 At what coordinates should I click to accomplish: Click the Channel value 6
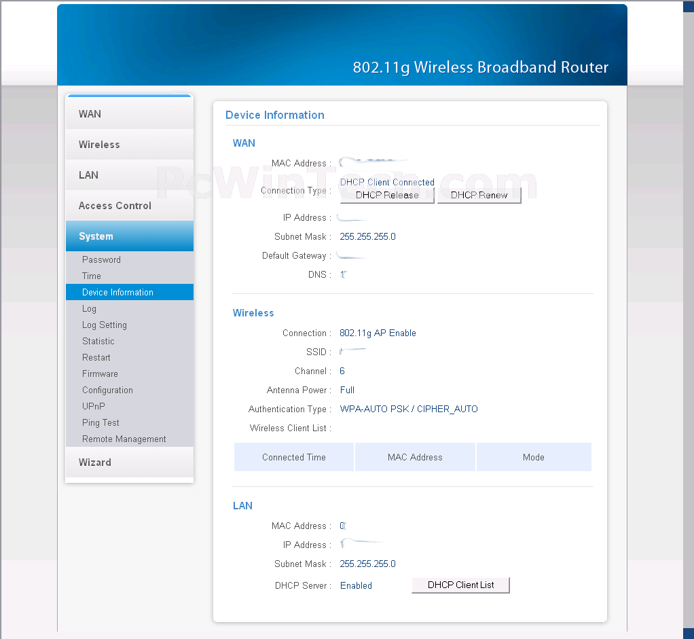[342, 371]
